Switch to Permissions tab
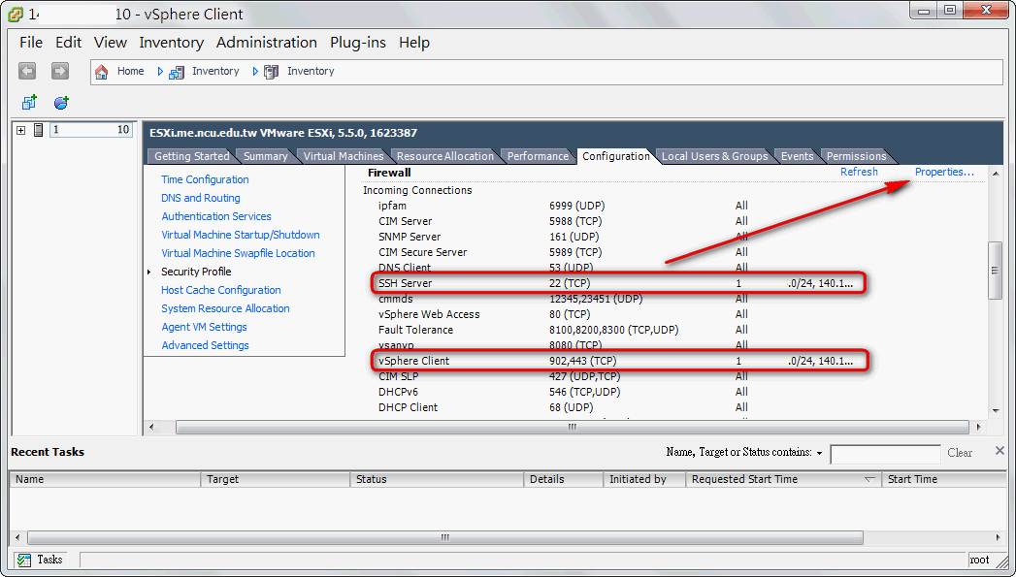This screenshot has height=577, width=1016. (856, 156)
